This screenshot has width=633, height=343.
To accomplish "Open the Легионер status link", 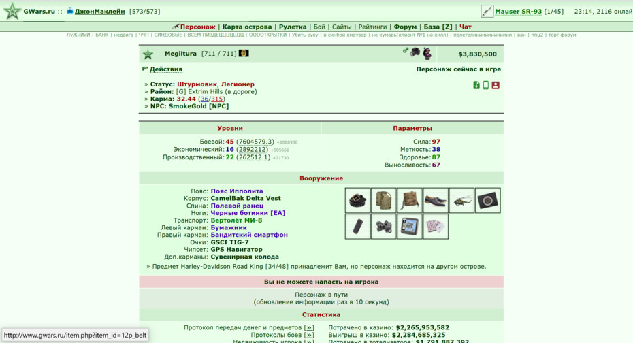I will pos(238,84).
